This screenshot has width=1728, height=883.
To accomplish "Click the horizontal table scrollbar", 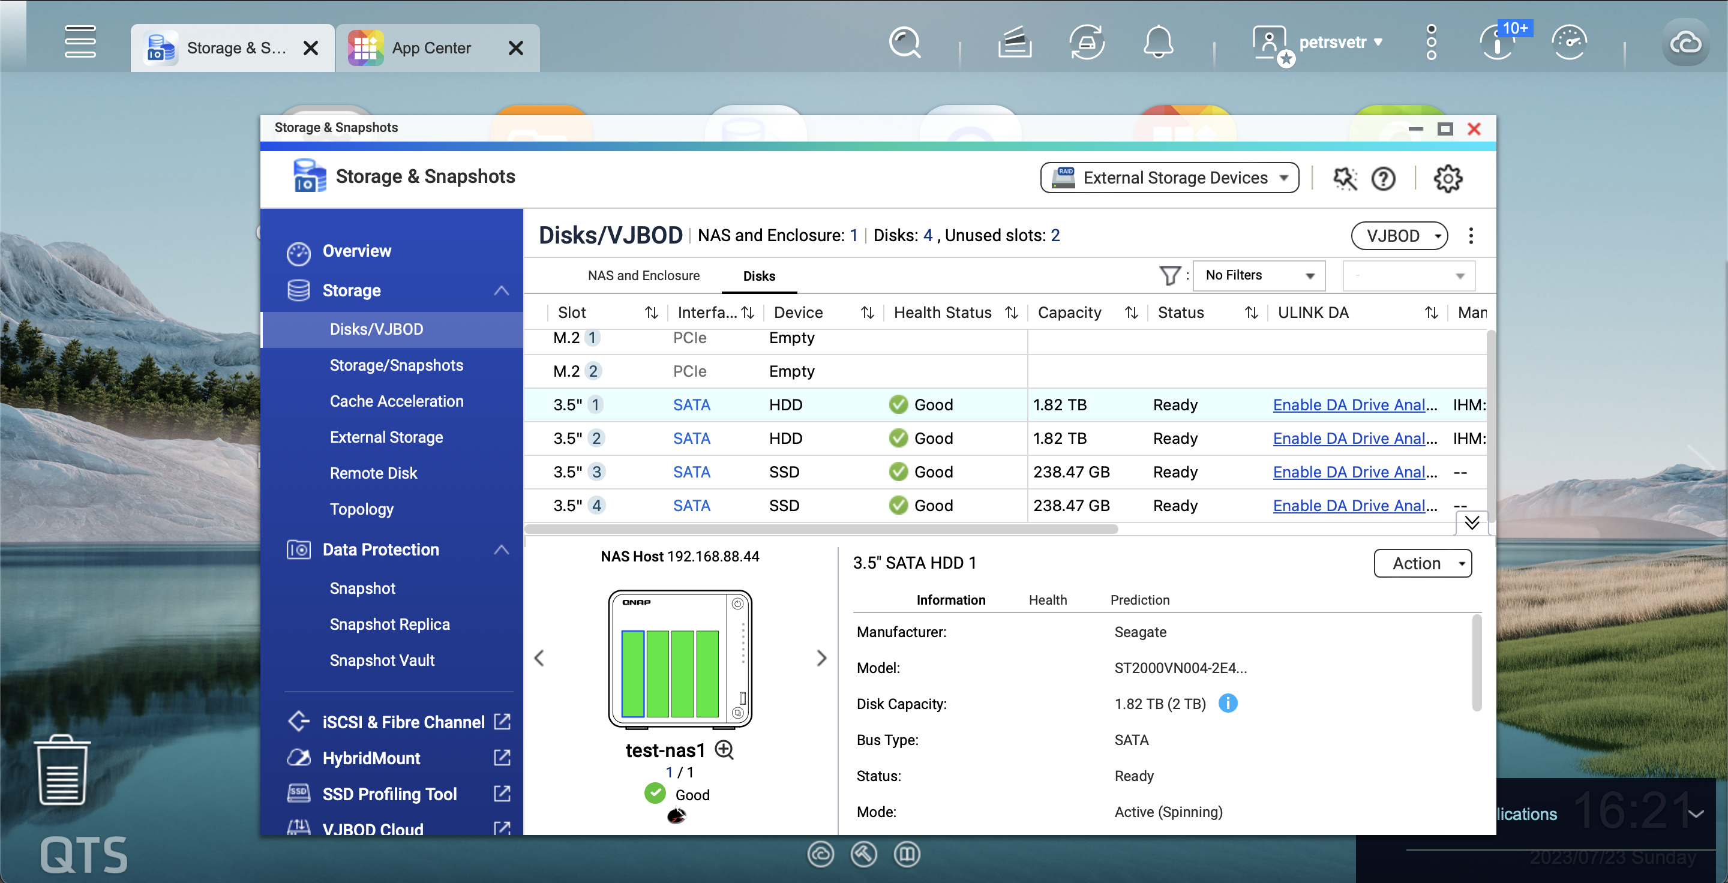I will [x=821, y=529].
